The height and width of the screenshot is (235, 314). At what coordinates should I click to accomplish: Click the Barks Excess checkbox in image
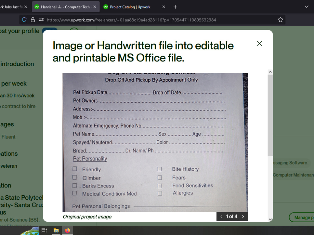75,185
